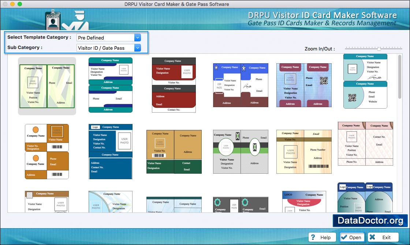This screenshot has height=245, width=410.
Task: Click the Sub Category label
Action: [25, 48]
